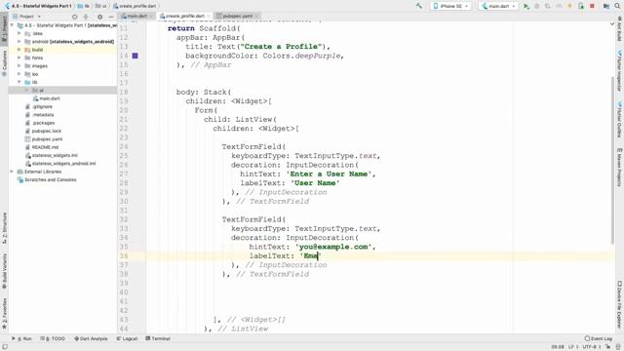Open the Device File Explorer side panel
Image resolution: width=624 pixels, height=351 pixels.
pyautogui.click(x=620, y=304)
